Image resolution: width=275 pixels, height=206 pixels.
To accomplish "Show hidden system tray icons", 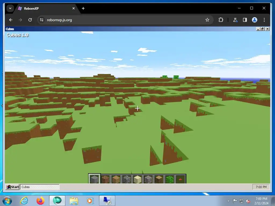I will pos(228,201).
